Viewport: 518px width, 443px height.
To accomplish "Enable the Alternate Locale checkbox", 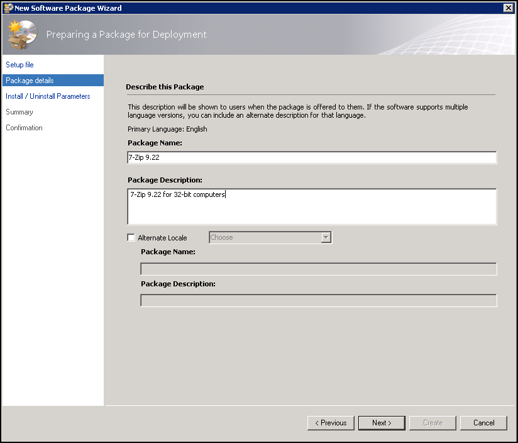I will click(131, 238).
